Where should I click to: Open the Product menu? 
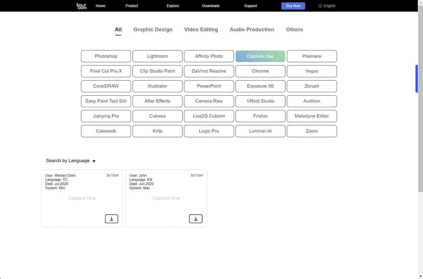coord(132,6)
